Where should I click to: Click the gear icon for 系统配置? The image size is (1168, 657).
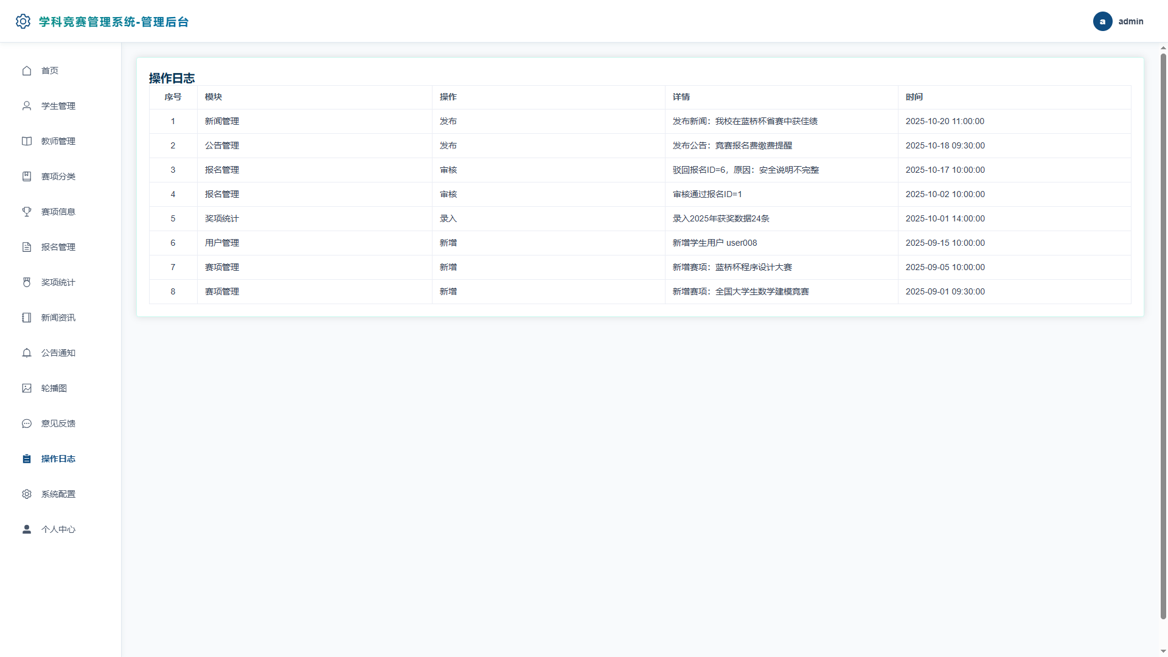(27, 494)
